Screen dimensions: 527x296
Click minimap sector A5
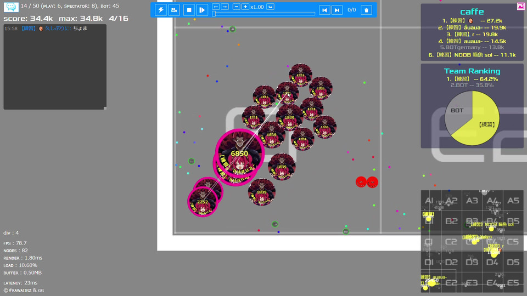(x=513, y=201)
